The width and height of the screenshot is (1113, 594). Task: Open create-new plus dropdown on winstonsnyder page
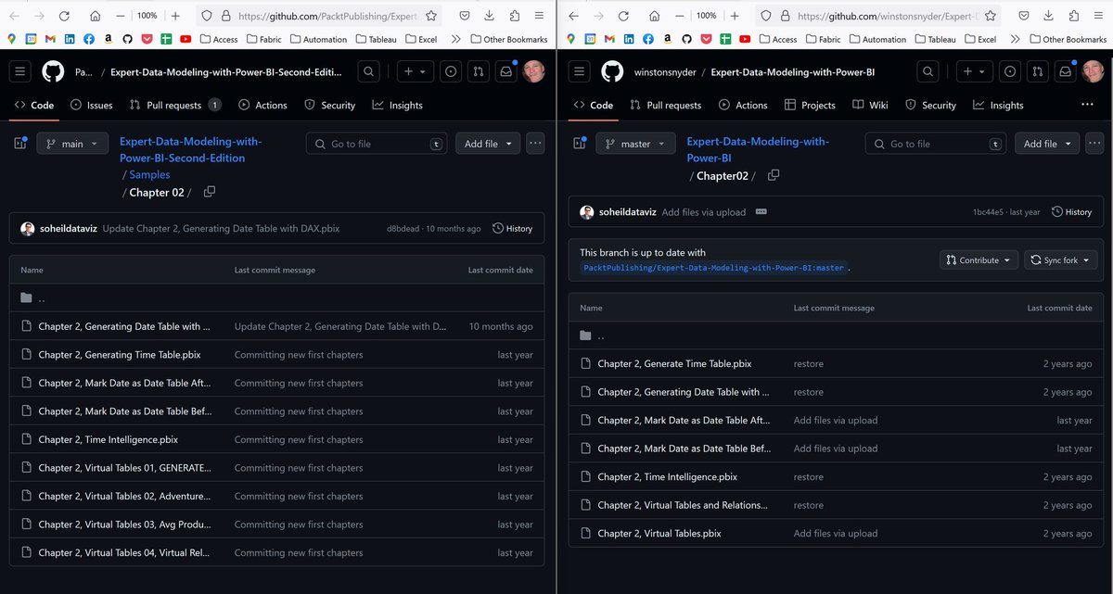coord(974,72)
